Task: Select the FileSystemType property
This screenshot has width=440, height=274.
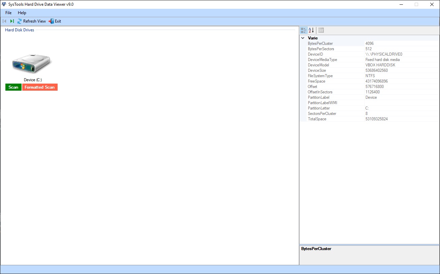Action: [320, 76]
